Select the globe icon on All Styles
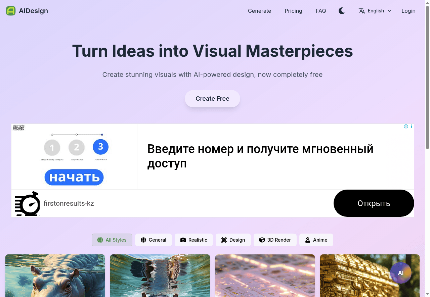Screen dimensions: 430x297 (x=100, y=240)
